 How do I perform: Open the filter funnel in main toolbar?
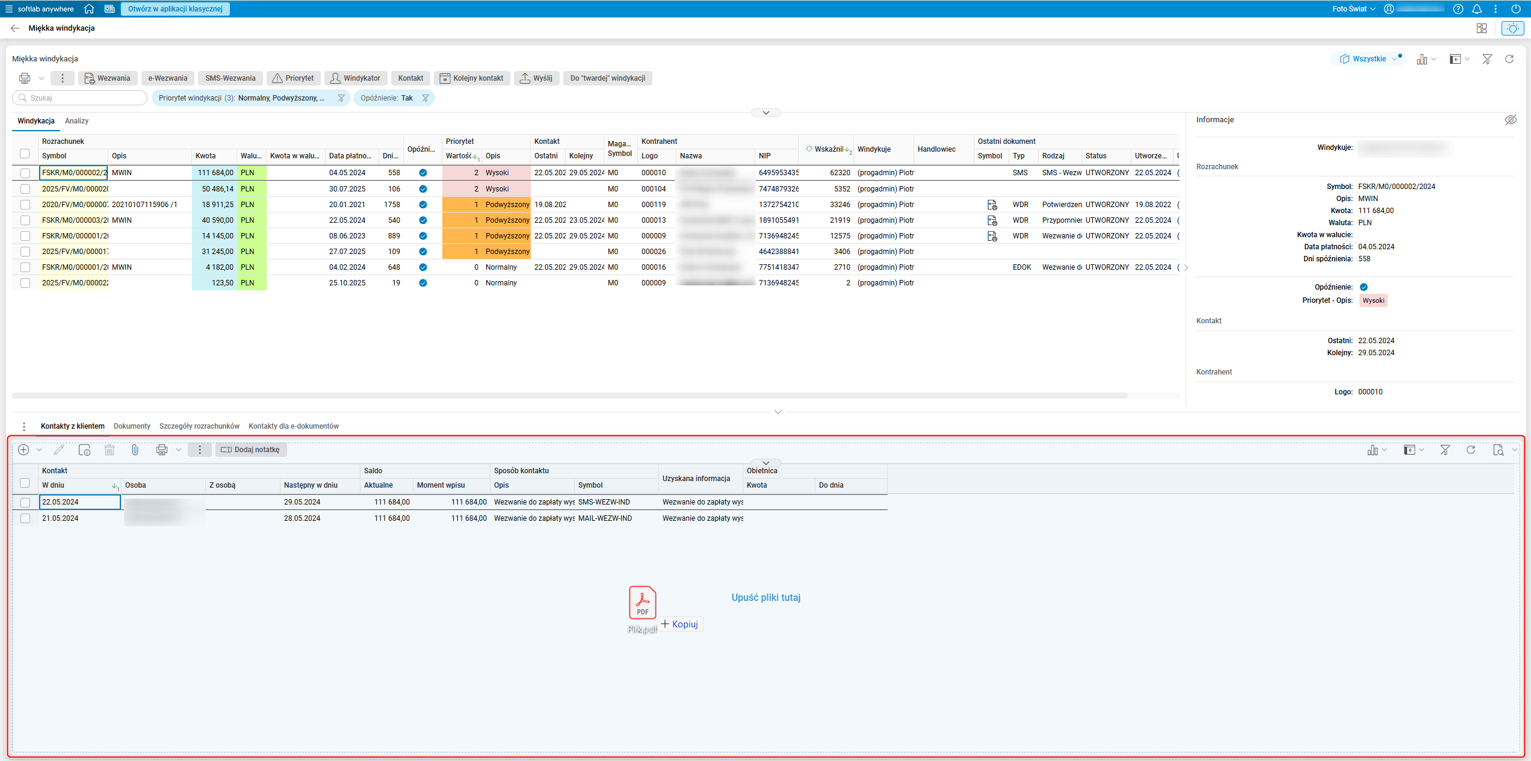(x=1487, y=59)
